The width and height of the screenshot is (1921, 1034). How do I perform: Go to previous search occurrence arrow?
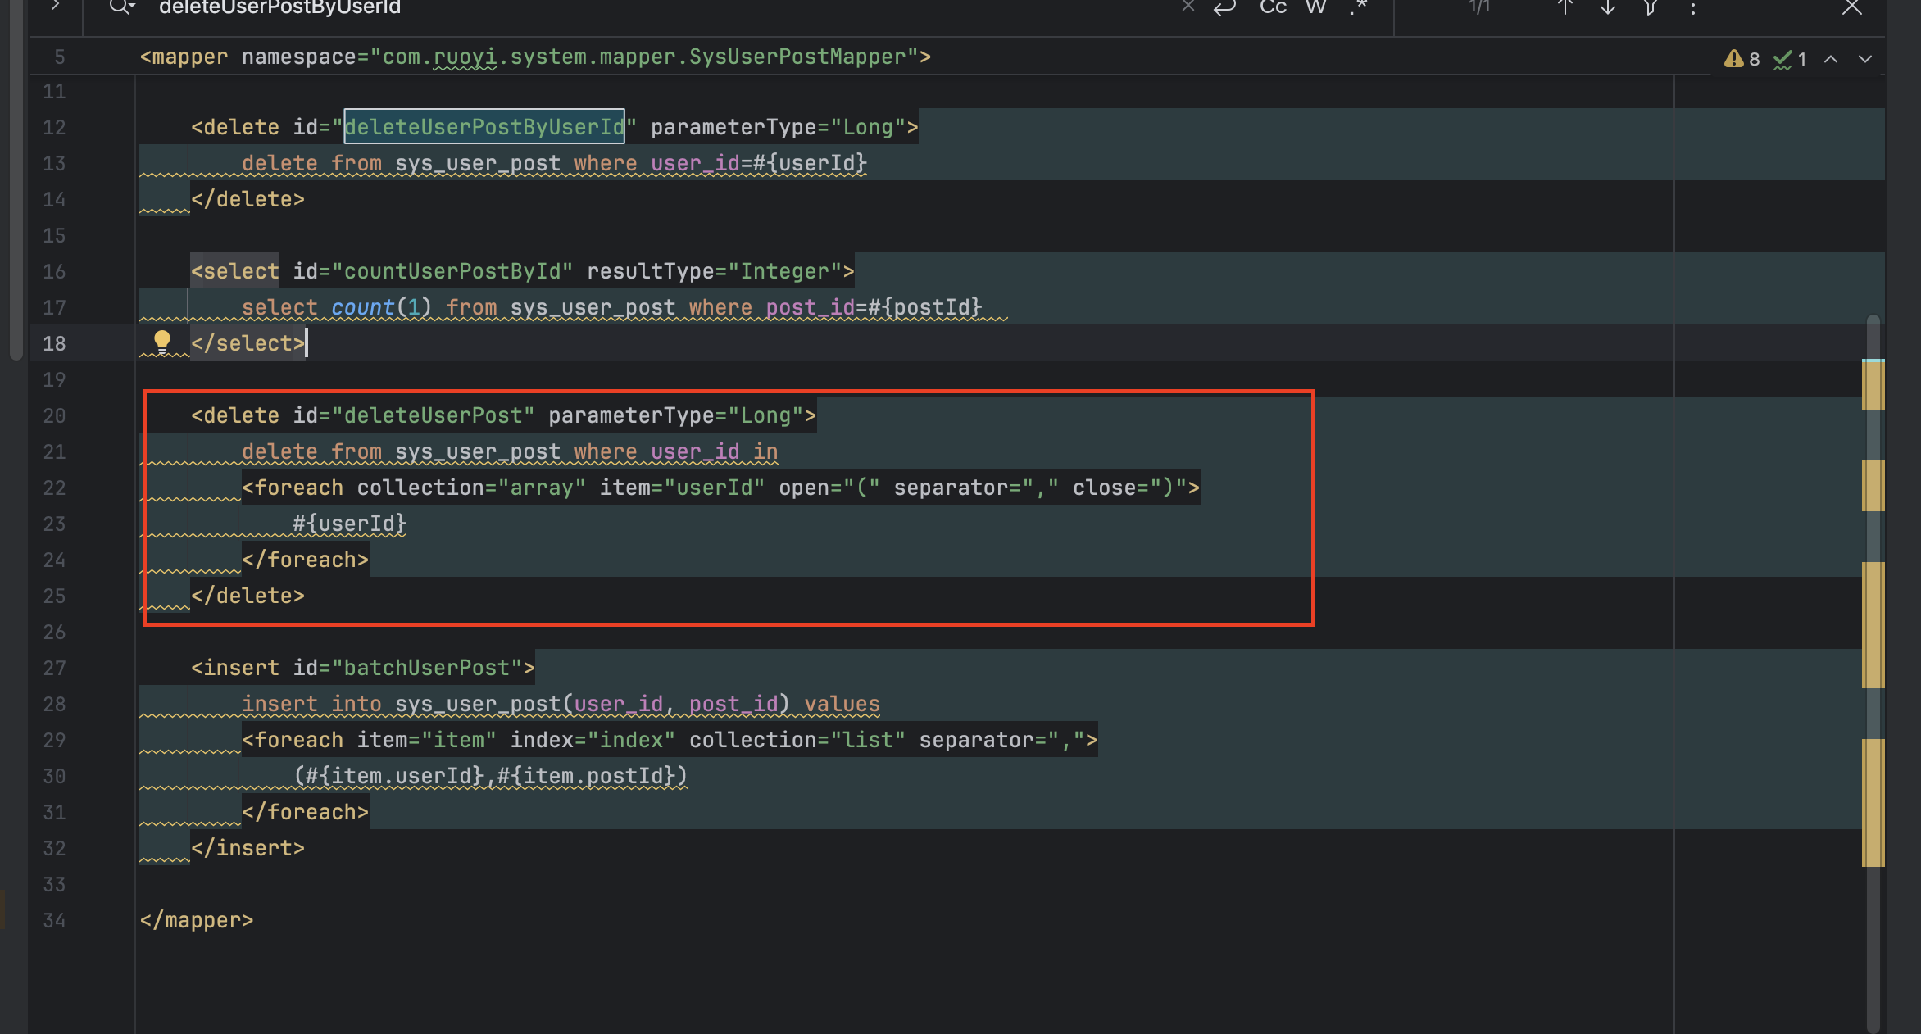(1565, 7)
